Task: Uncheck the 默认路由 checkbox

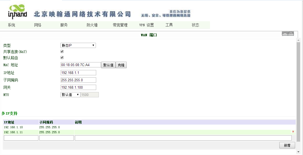Action: [62, 57]
